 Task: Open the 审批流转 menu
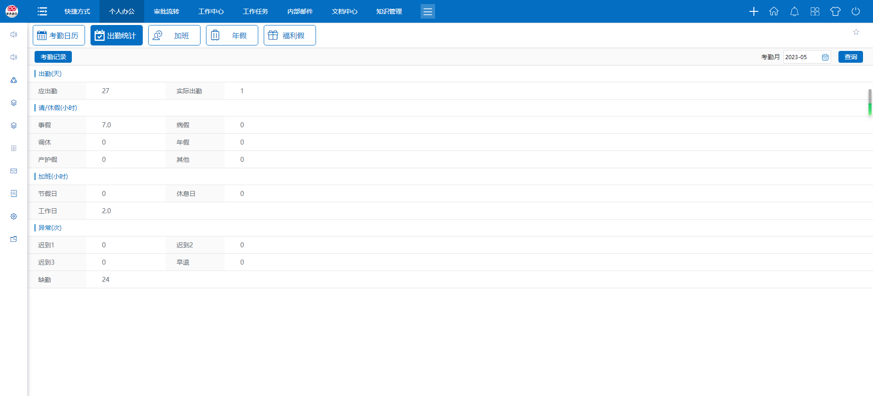(166, 11)
